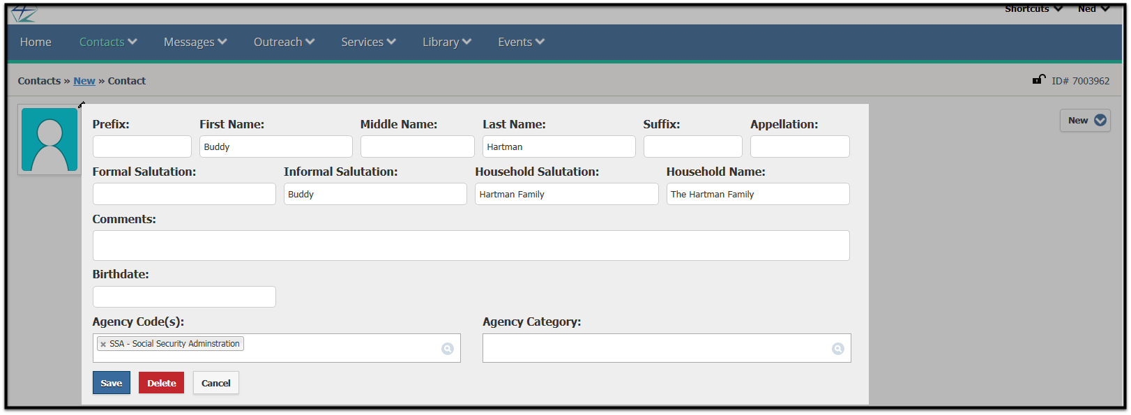Click the contact avatar photo placeholder
The image size is (1131, 415).
pyautogui.click(x=50, y=139)
